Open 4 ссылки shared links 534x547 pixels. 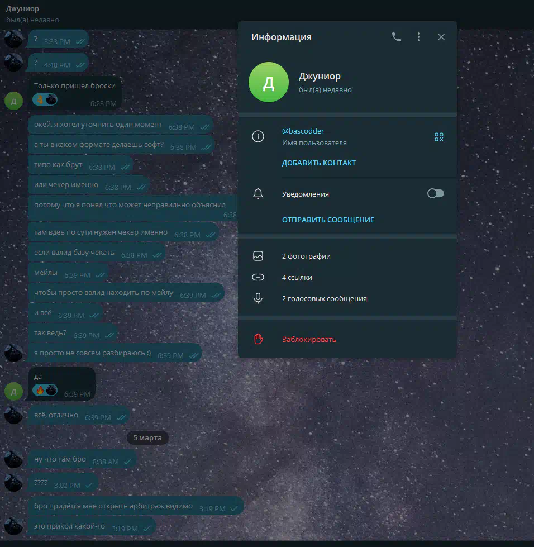pyautogui.click(x=347, y=277)
